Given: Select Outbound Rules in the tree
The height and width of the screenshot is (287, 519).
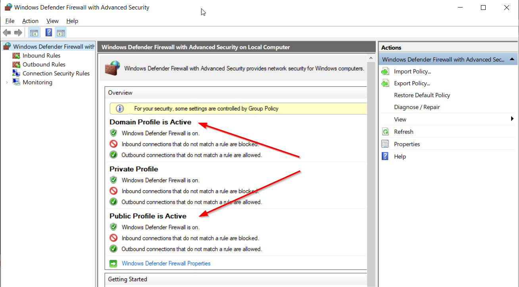Looking at the screenshot, I should tap(44, 65).
